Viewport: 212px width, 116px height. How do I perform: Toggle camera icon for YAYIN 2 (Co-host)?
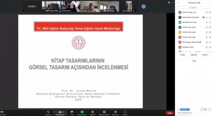point(210,27)
